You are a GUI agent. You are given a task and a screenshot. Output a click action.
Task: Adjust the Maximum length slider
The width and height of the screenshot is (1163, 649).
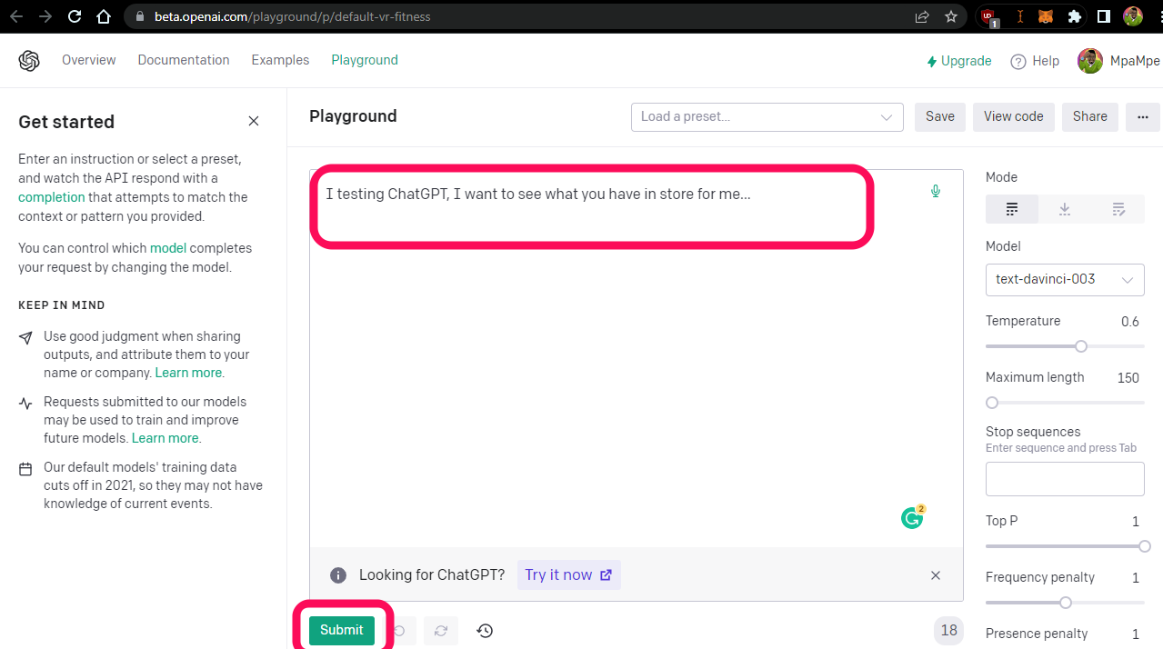point(1065,403)
